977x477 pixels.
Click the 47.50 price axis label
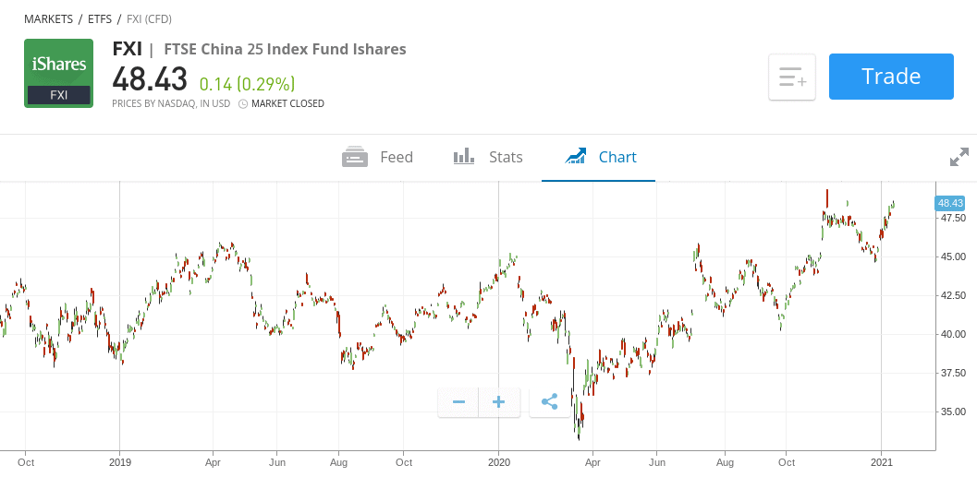coord(953,219)
